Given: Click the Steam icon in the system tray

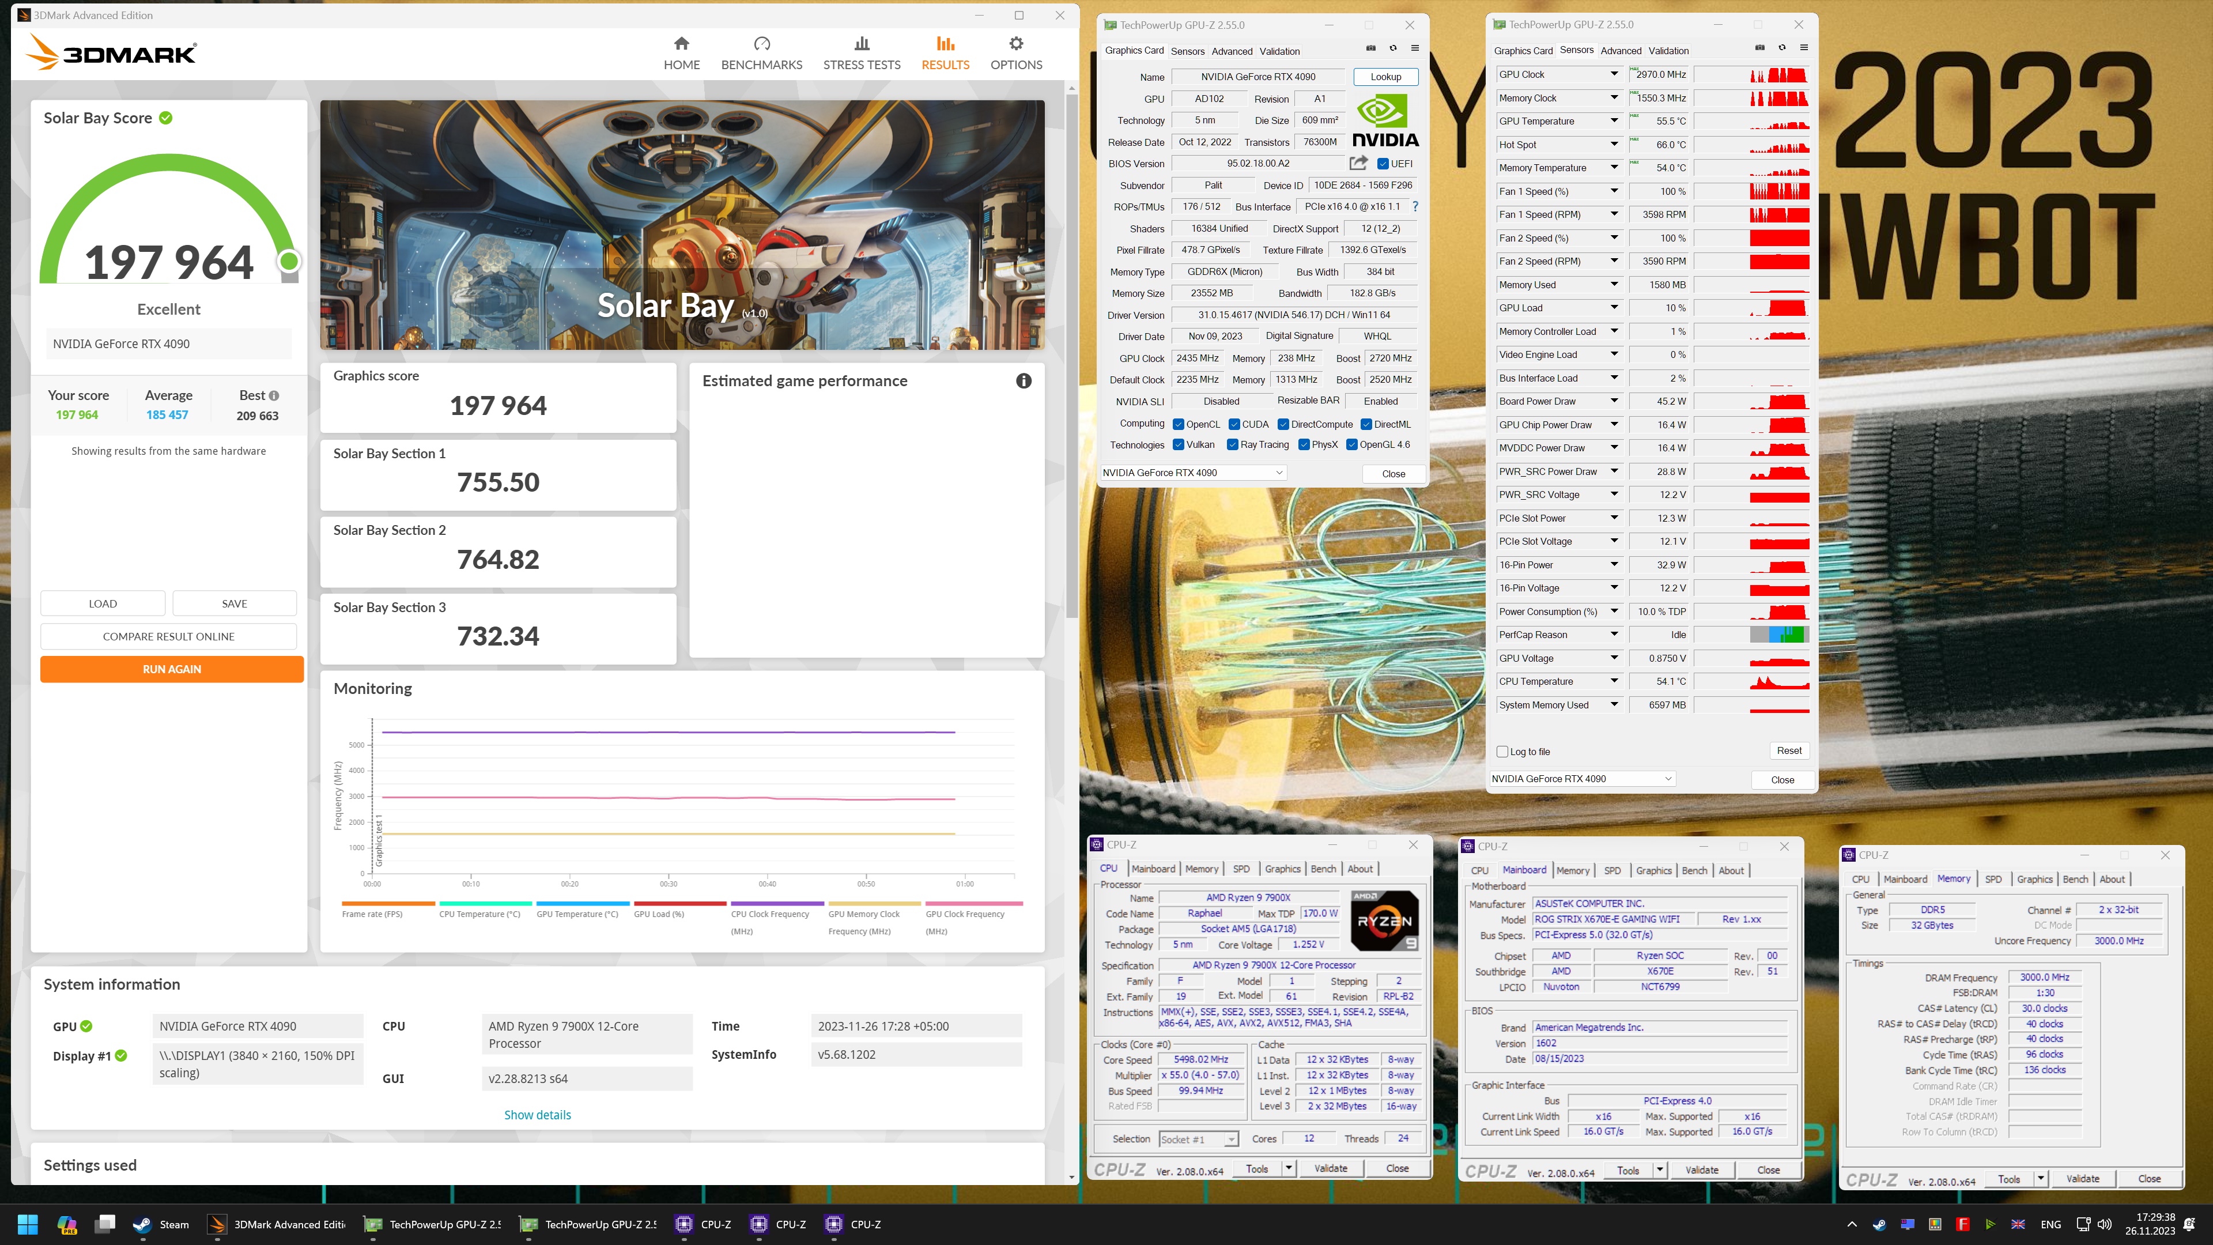Looking at the screenshot, I should (1880, 1224).
